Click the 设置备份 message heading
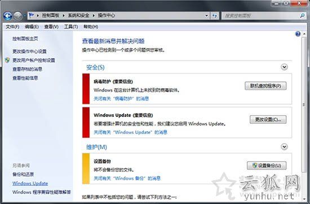Image resolution: width=310 pixels, height=204 pixels. click(x=102, y=161)
